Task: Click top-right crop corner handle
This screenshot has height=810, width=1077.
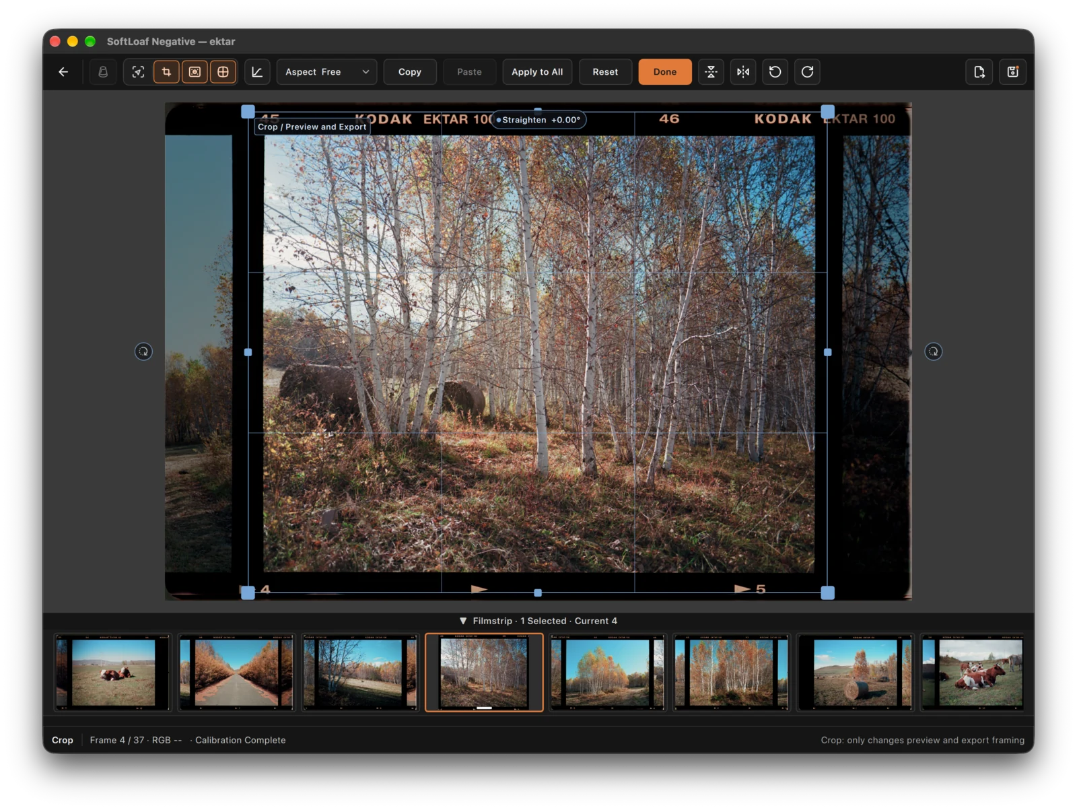Action: (828, 112)
